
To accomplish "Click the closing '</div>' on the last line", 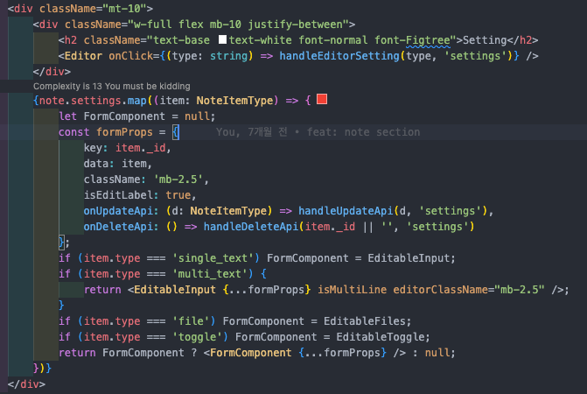I will [x=26, y=383].
